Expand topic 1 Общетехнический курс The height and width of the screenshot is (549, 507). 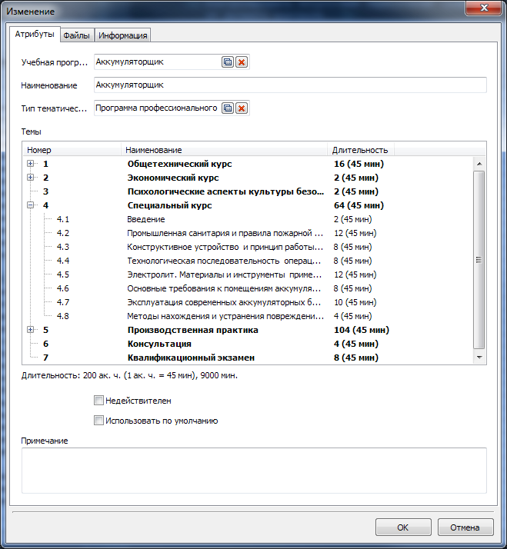coord(31,164)
